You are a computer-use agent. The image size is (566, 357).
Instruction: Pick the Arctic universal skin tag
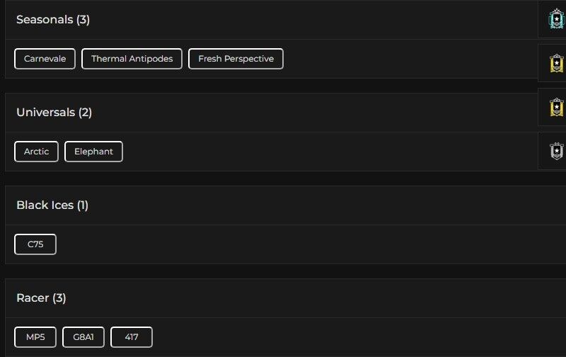pyautogui.click(x=36, y=152)
